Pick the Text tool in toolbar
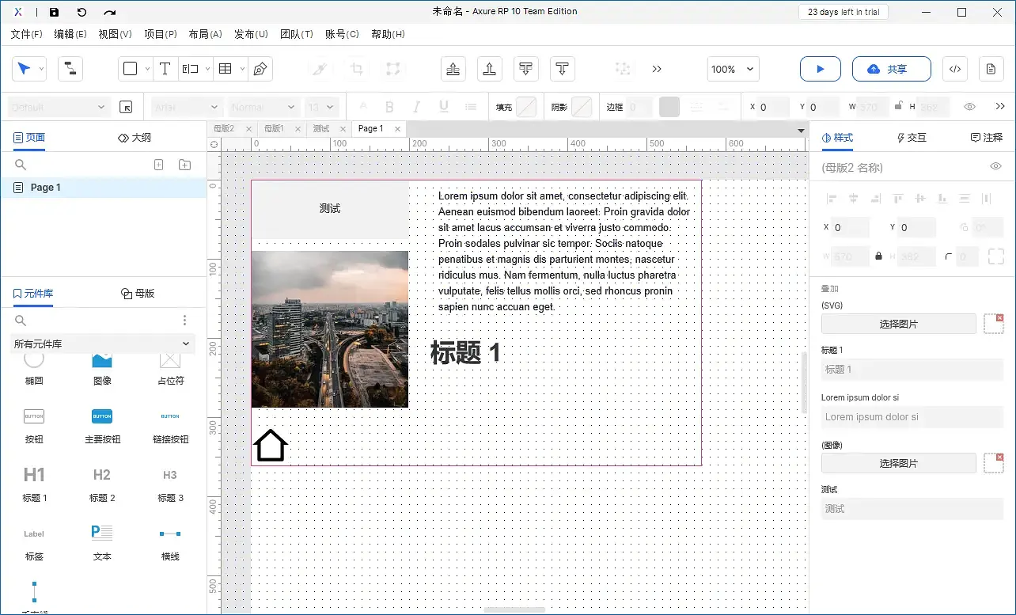 coord(165,69)
